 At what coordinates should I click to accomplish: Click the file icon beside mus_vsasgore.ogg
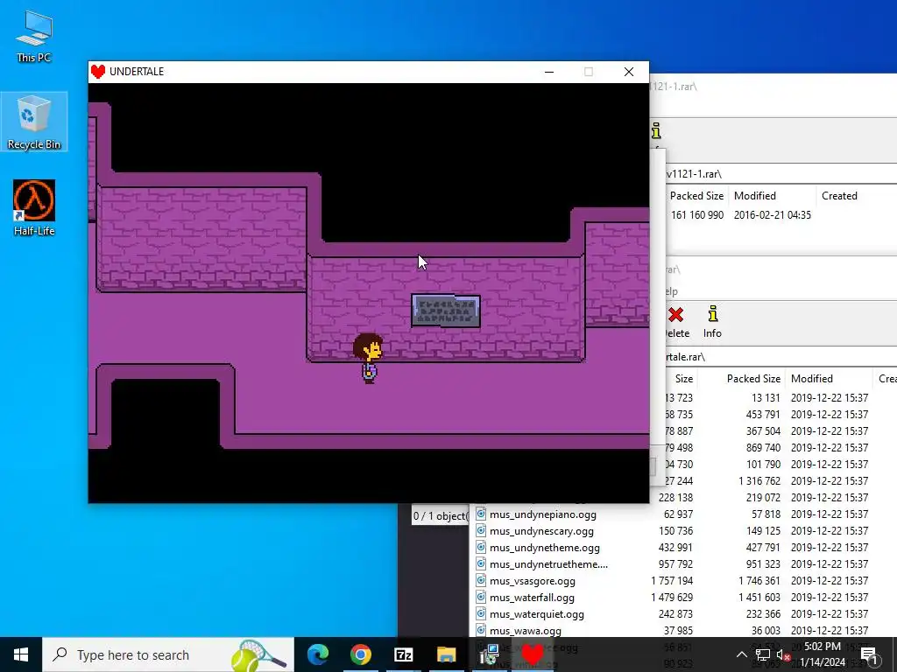click(481, 581)
